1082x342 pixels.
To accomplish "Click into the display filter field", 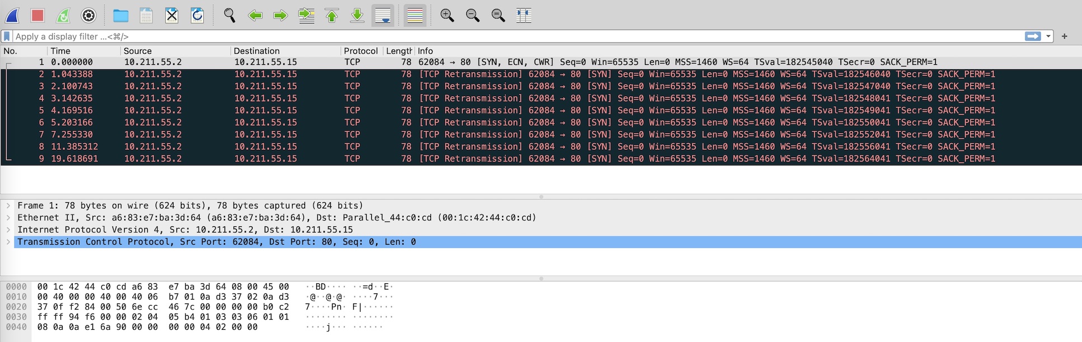I will [x=504, y=36].
